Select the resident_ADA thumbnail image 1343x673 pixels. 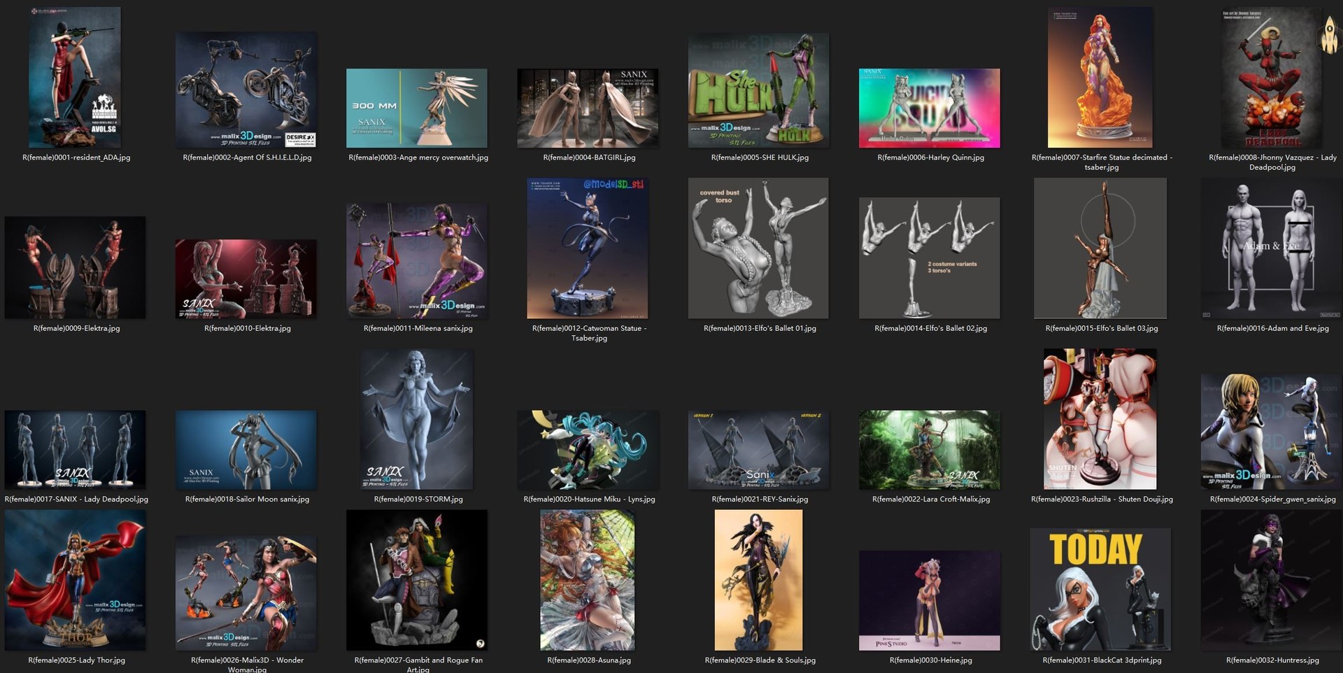[75, 77]
